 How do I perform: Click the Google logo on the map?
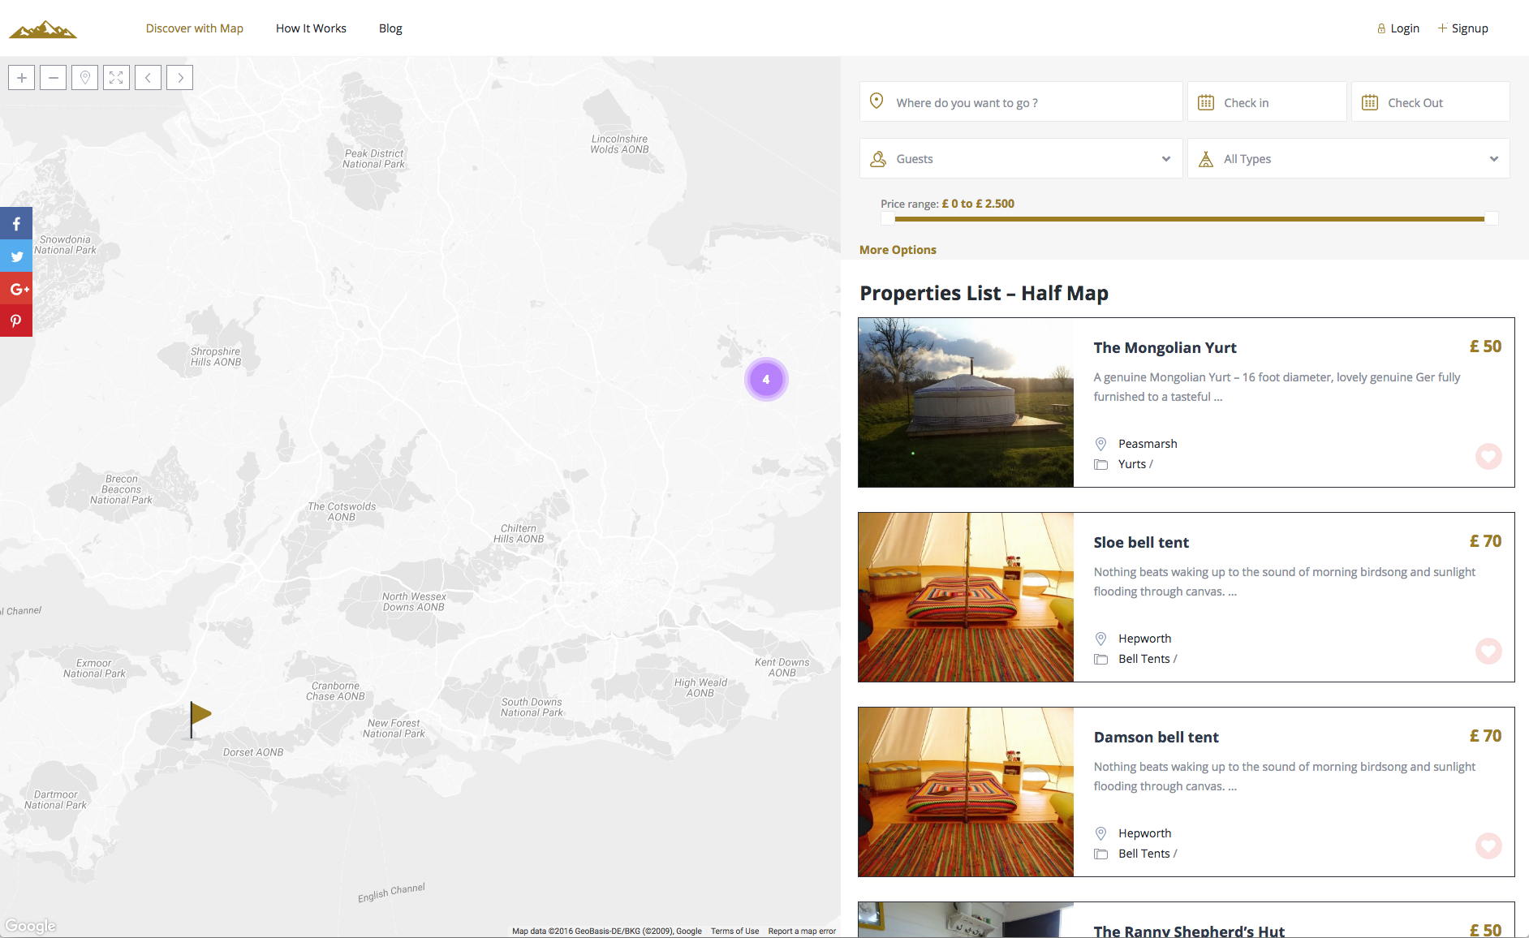click(x=30, y=926)
